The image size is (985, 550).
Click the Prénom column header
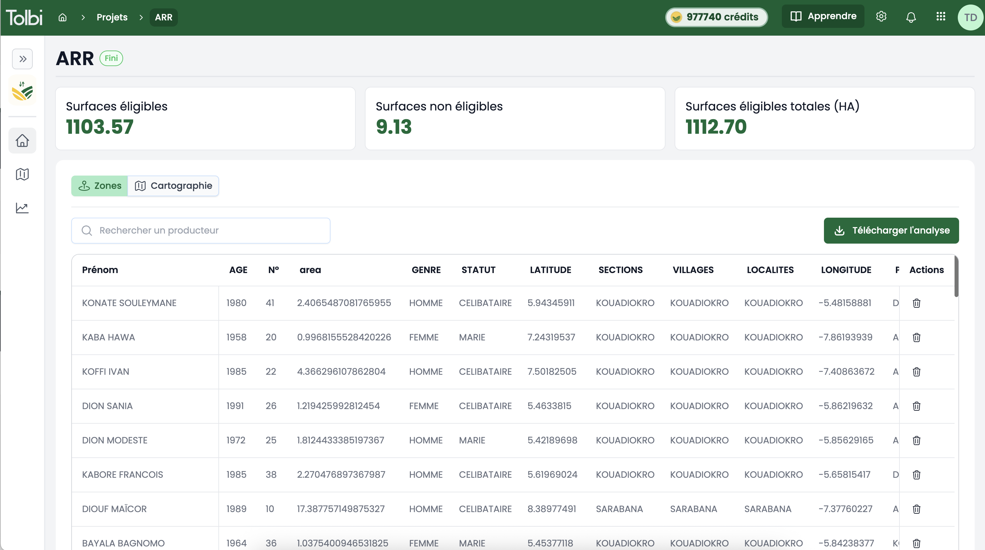pos(100,270)
